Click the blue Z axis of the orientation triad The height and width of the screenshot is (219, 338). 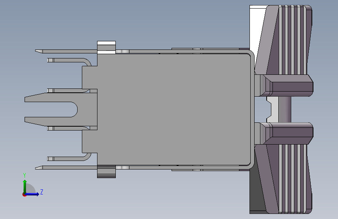coord(32,194)
